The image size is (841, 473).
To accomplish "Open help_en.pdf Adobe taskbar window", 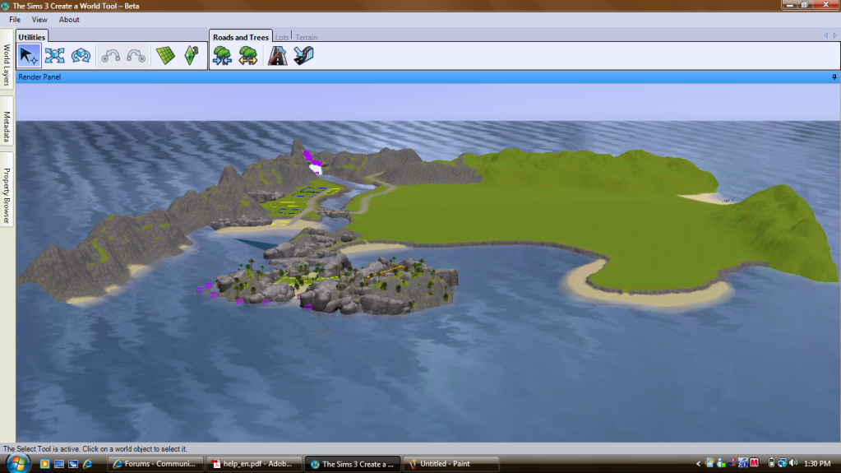I will 254,464.
